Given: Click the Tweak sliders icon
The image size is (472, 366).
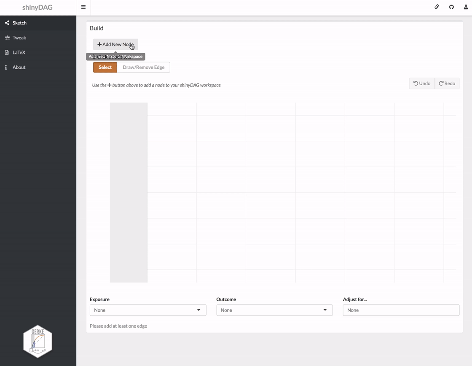Looking at the screenshot, I should coord(7,38).
